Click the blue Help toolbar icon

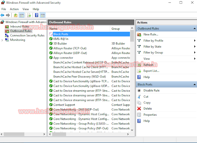pos(37,15)
